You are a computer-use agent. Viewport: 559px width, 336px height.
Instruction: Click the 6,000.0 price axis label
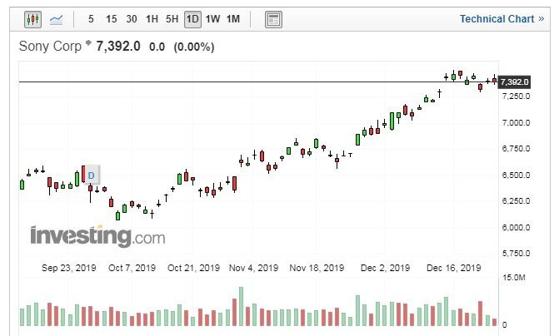[x=516, y=227]
